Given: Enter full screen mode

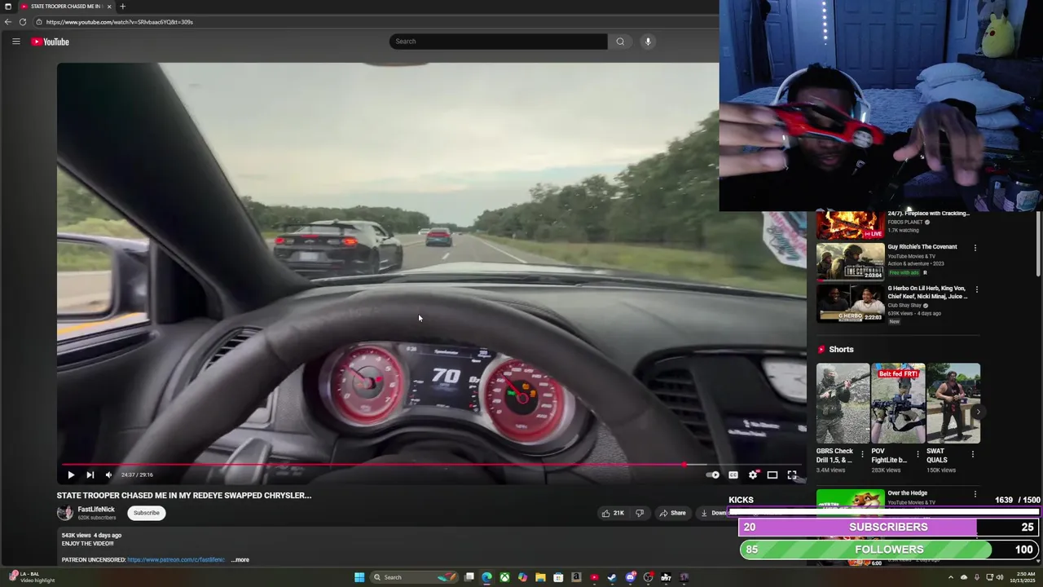Looking at the screenshot, I should [x=792, y=474].
